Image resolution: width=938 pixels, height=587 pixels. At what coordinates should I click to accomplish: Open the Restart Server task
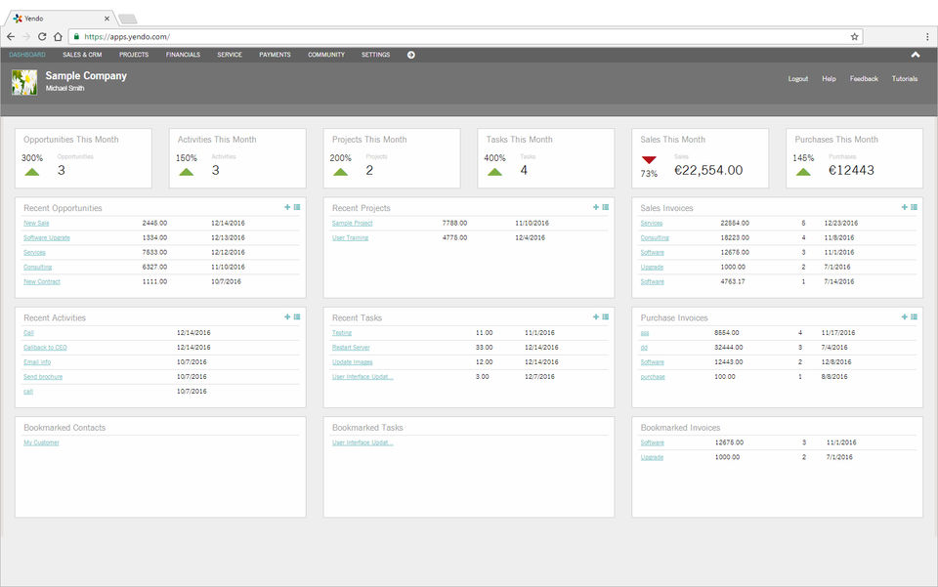pyautogui.click(x=351, y=348)
